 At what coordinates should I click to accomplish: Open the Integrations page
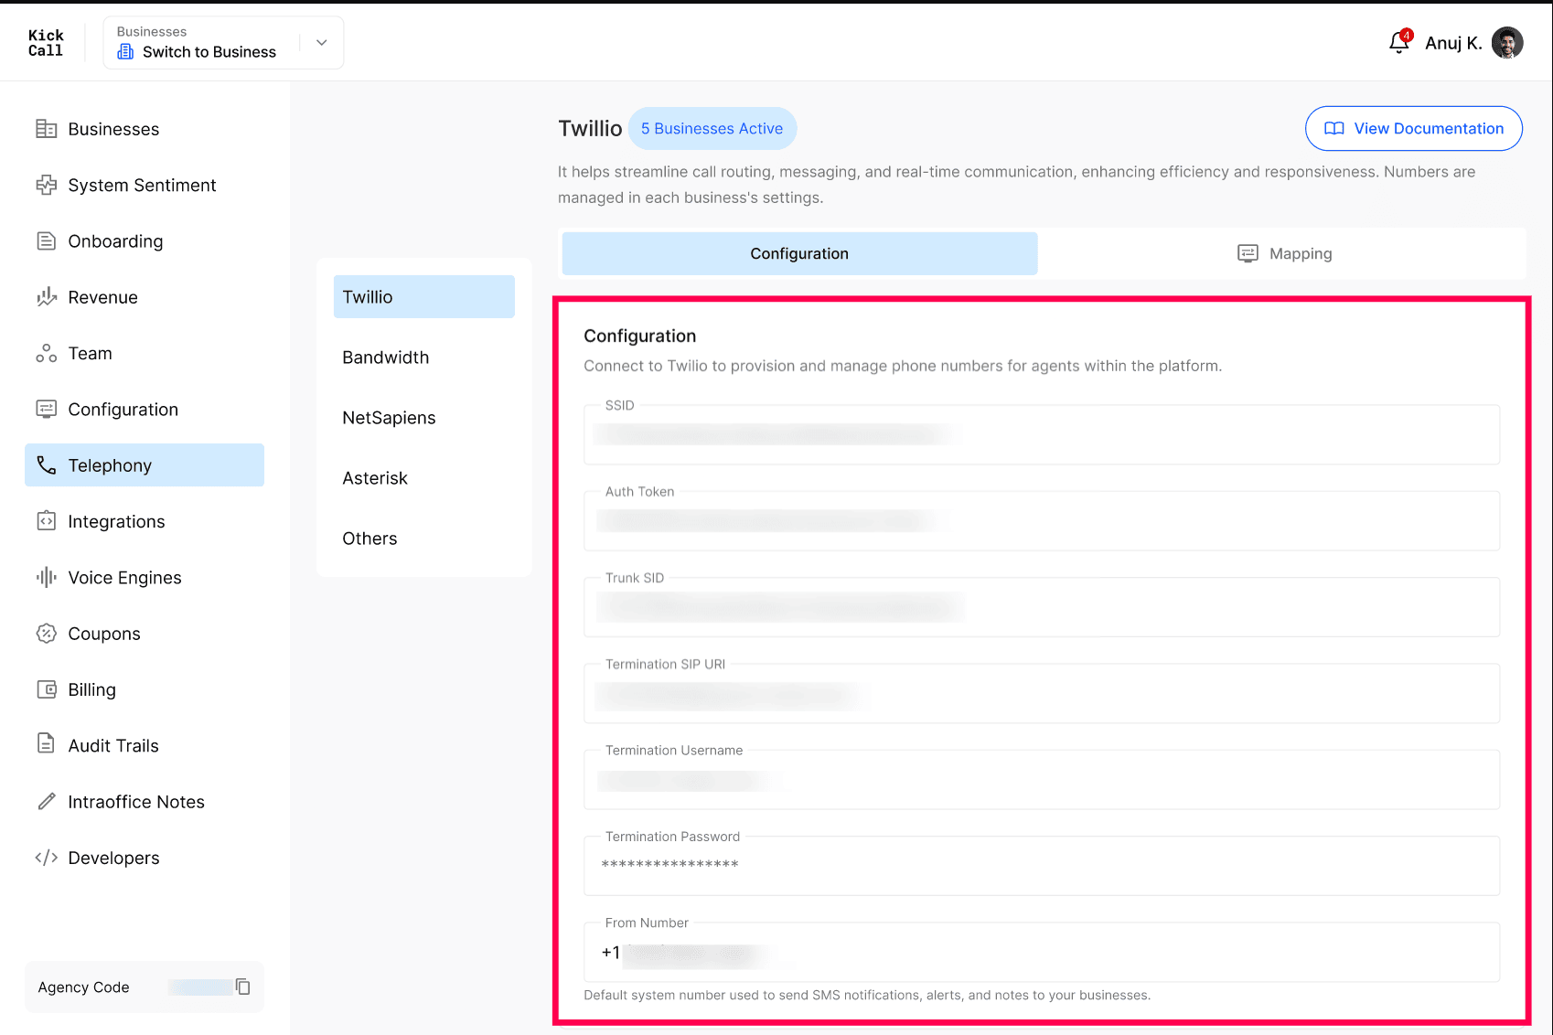145,521
